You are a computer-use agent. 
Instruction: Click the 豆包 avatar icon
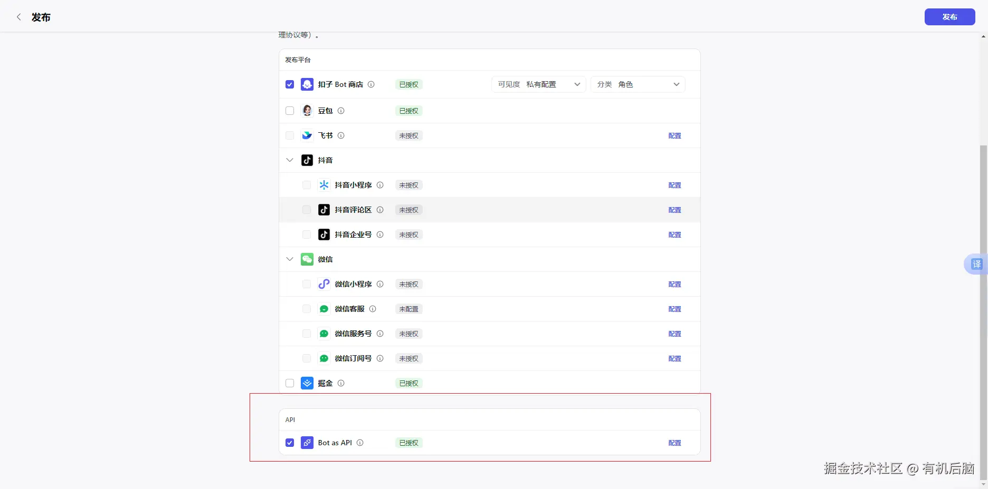pyautogui.click(x=307, y=111)
